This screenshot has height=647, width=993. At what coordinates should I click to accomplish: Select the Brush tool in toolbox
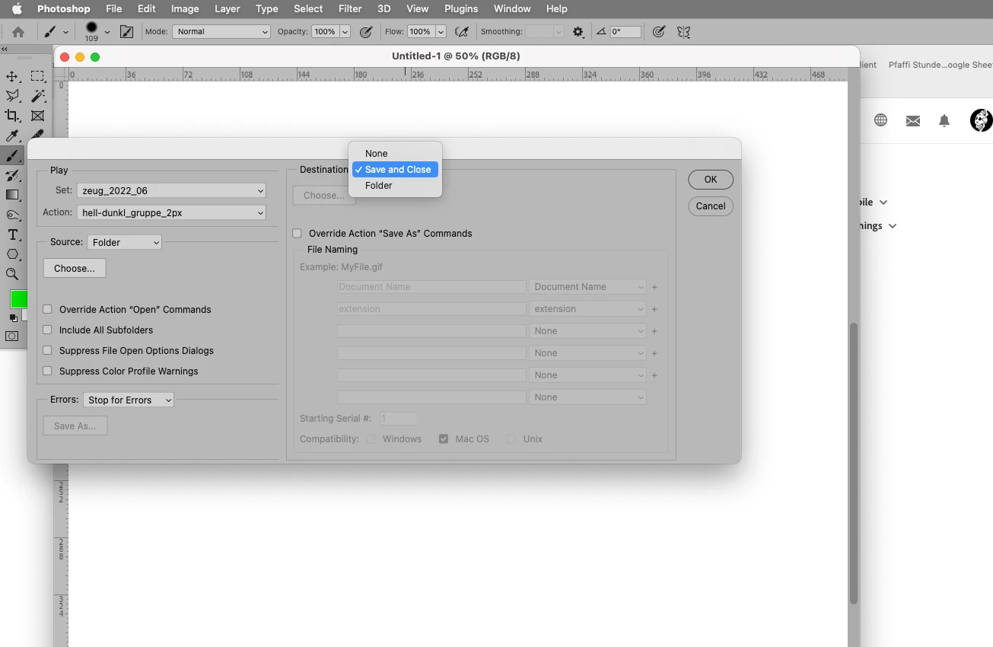coord(13,155)
